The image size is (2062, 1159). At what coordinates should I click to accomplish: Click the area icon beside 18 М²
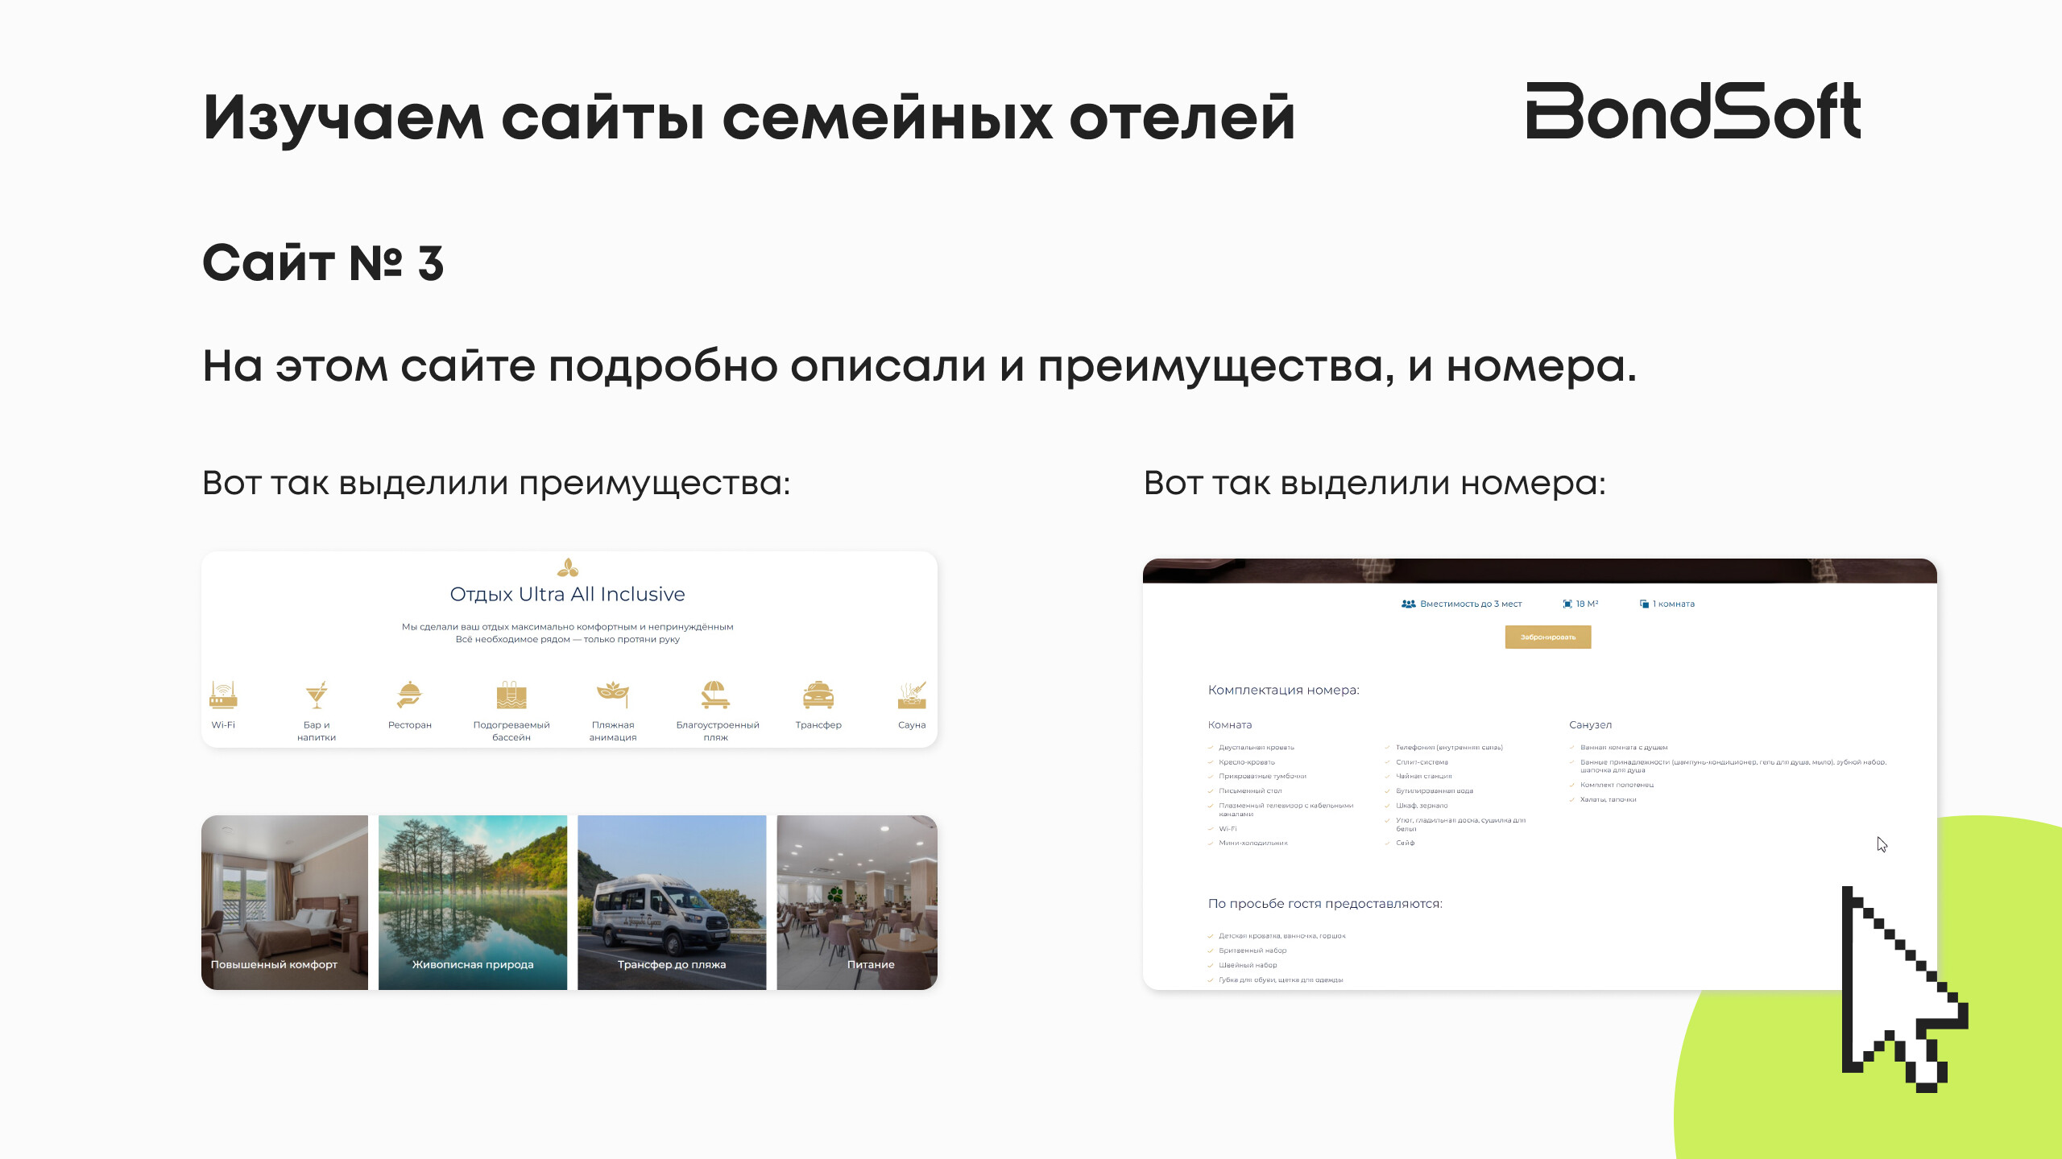point(1567,604)
